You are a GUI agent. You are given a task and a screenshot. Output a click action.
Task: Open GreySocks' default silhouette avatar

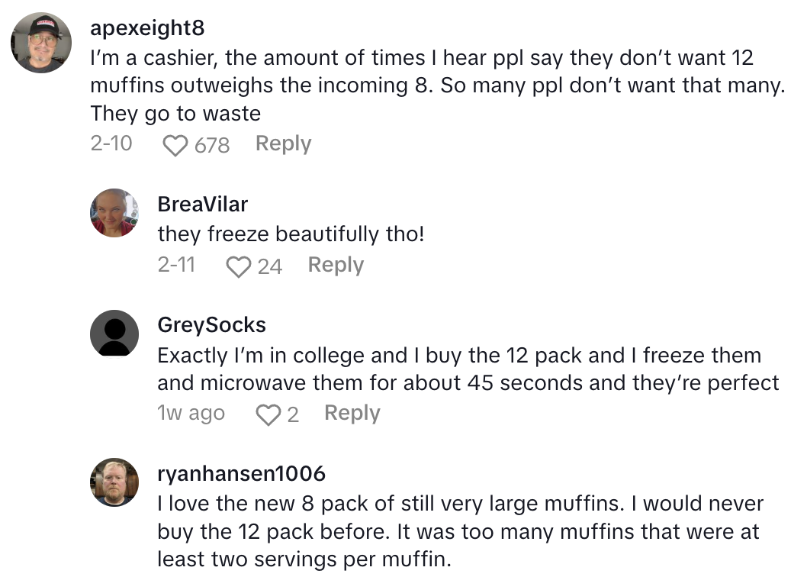[x=114, y=334]
